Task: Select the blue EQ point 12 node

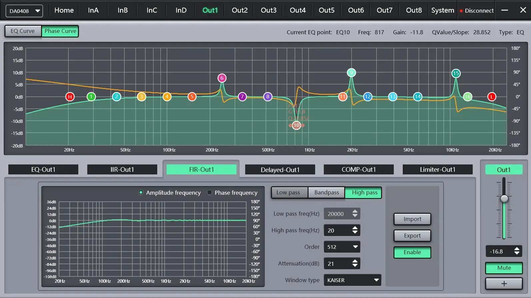Action: pyautogui.click(x=367, y=97)
